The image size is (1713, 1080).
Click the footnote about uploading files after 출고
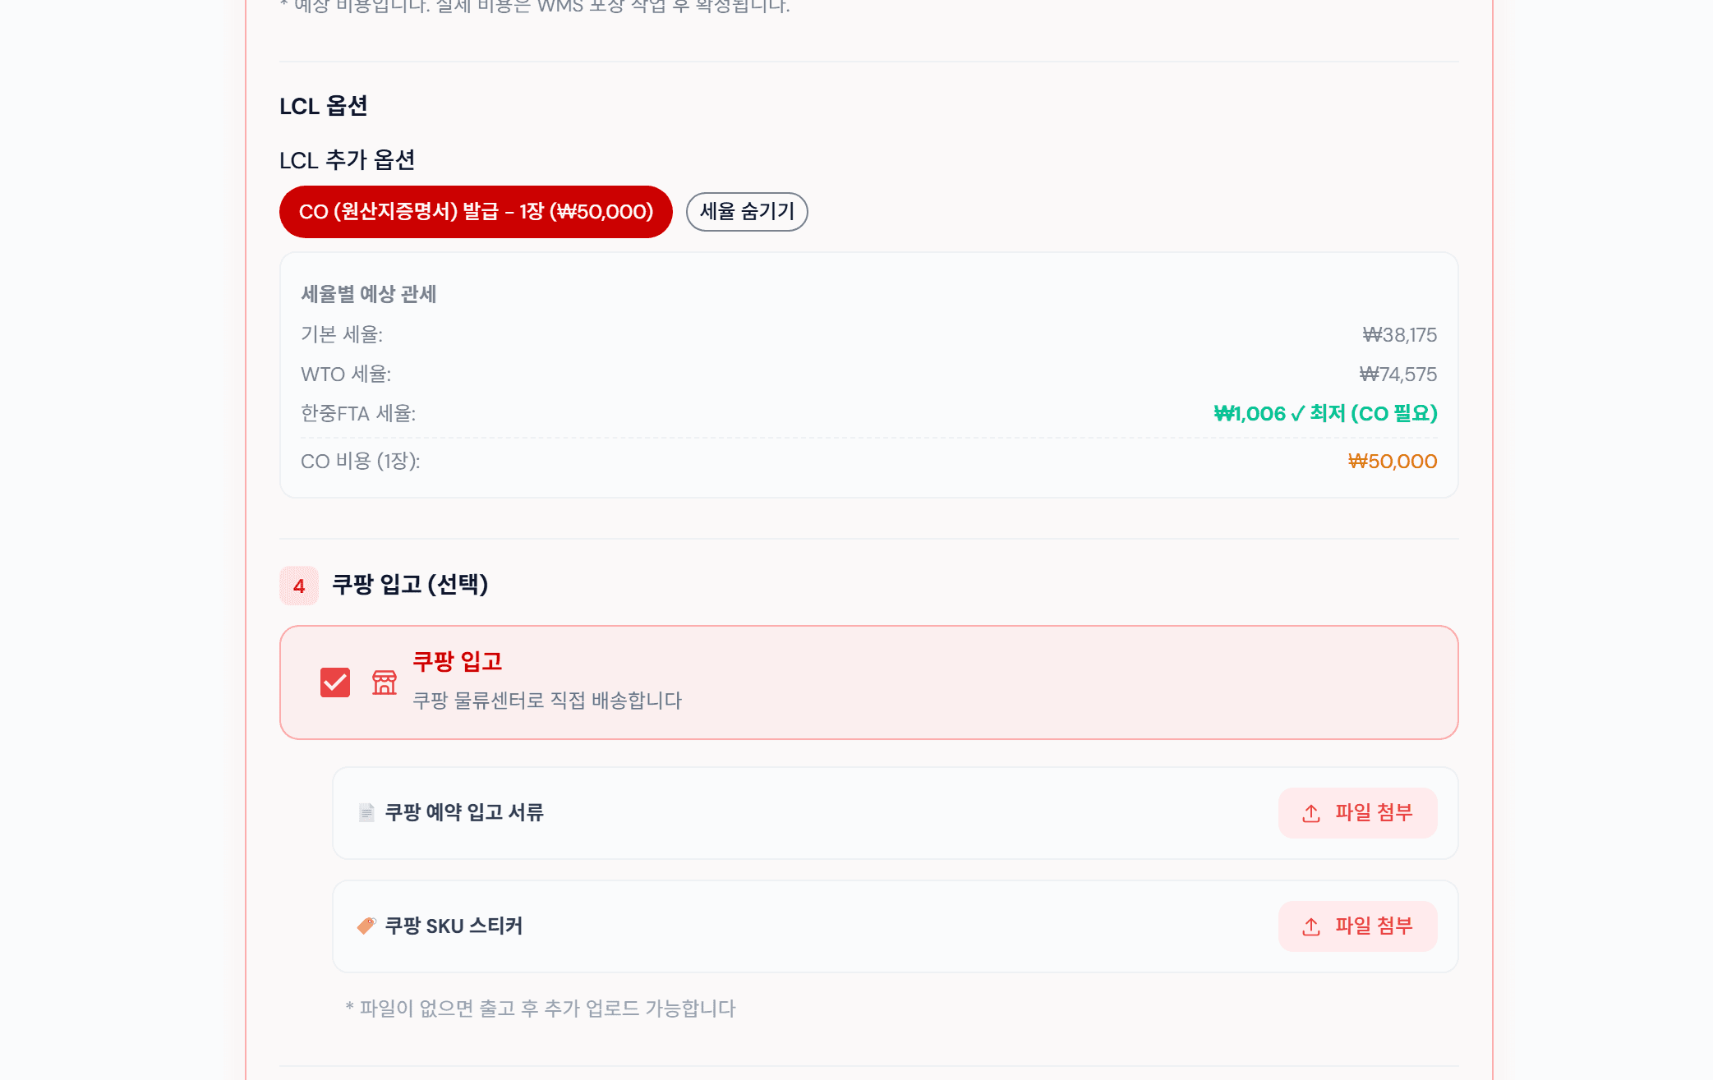541,1009
